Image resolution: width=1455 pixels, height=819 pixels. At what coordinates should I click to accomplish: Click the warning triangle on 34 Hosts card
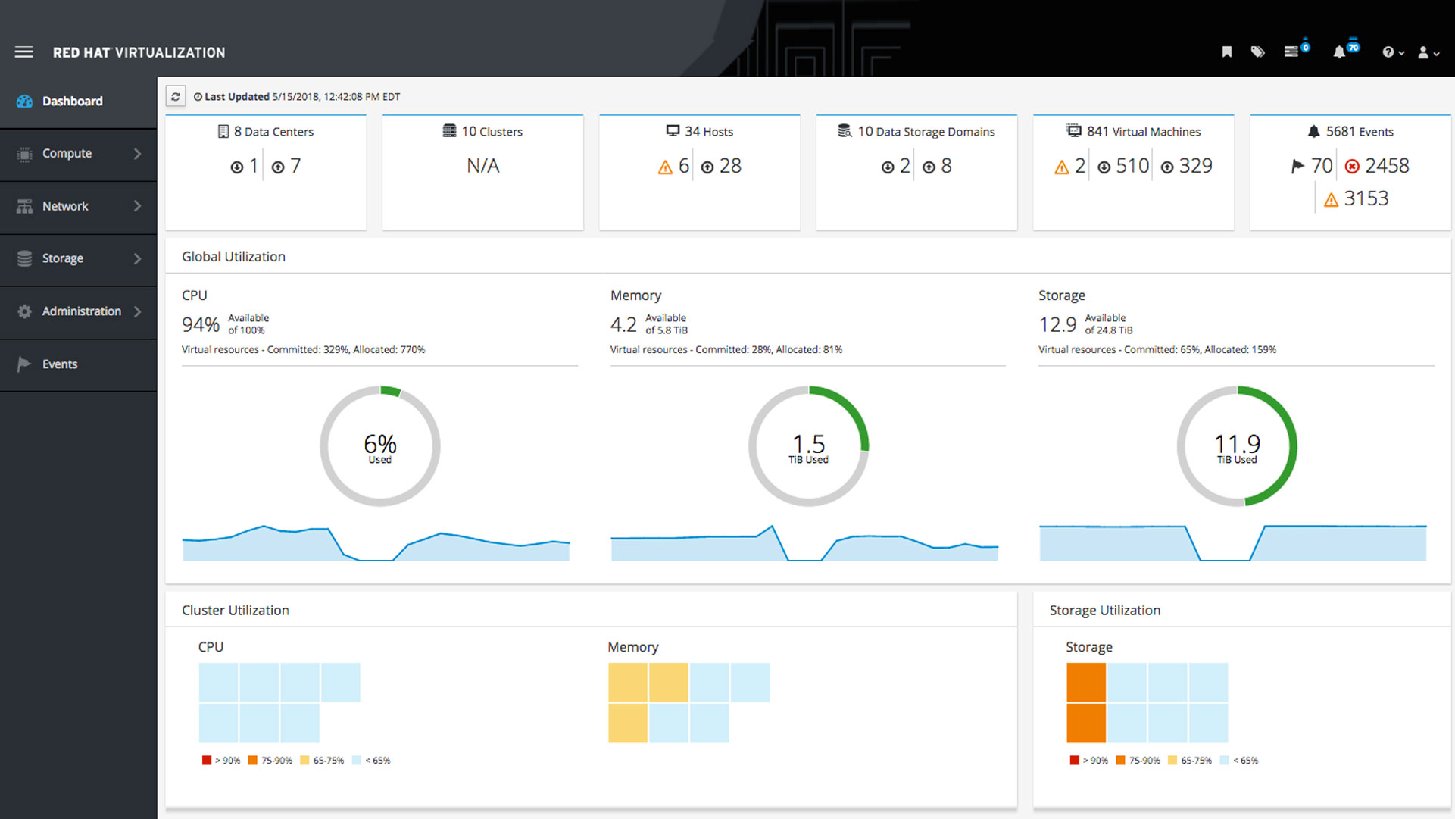[665, 166]
